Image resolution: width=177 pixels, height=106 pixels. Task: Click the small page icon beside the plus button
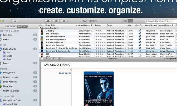click(42, 59)
